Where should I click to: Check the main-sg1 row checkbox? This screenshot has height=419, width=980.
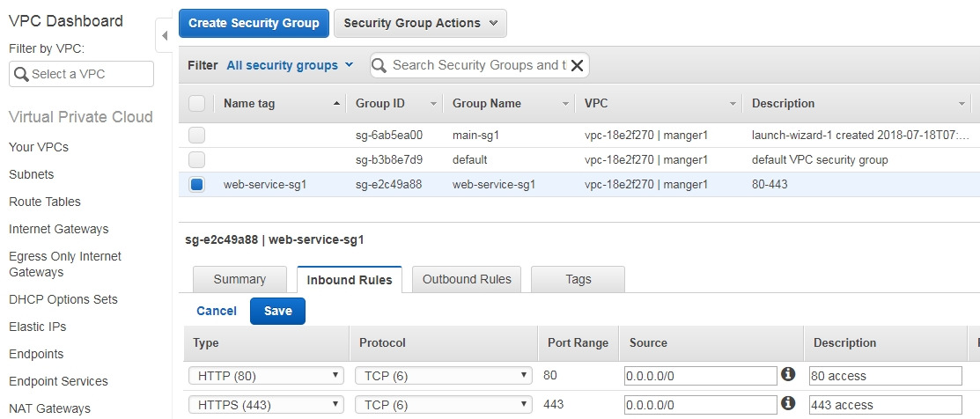197,135
